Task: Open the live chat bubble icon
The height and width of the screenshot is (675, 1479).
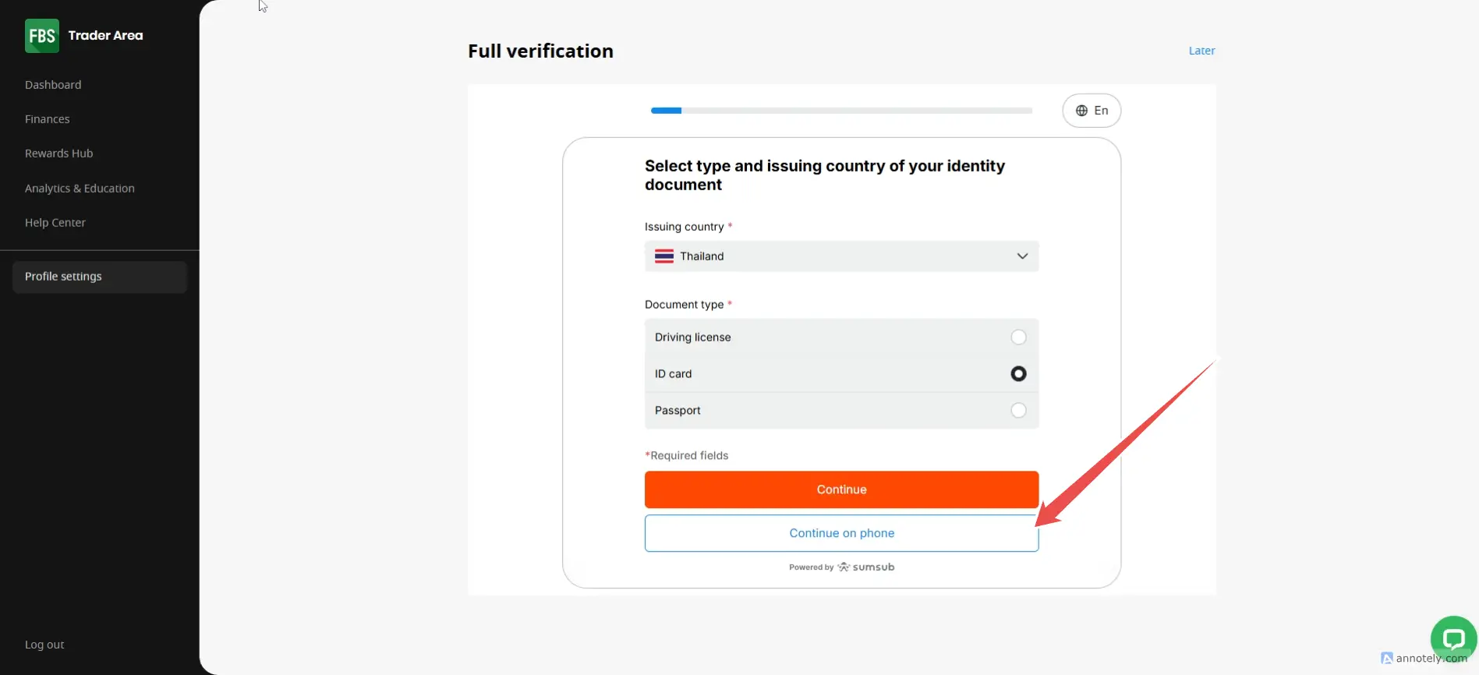Action: click(1453, 639)
